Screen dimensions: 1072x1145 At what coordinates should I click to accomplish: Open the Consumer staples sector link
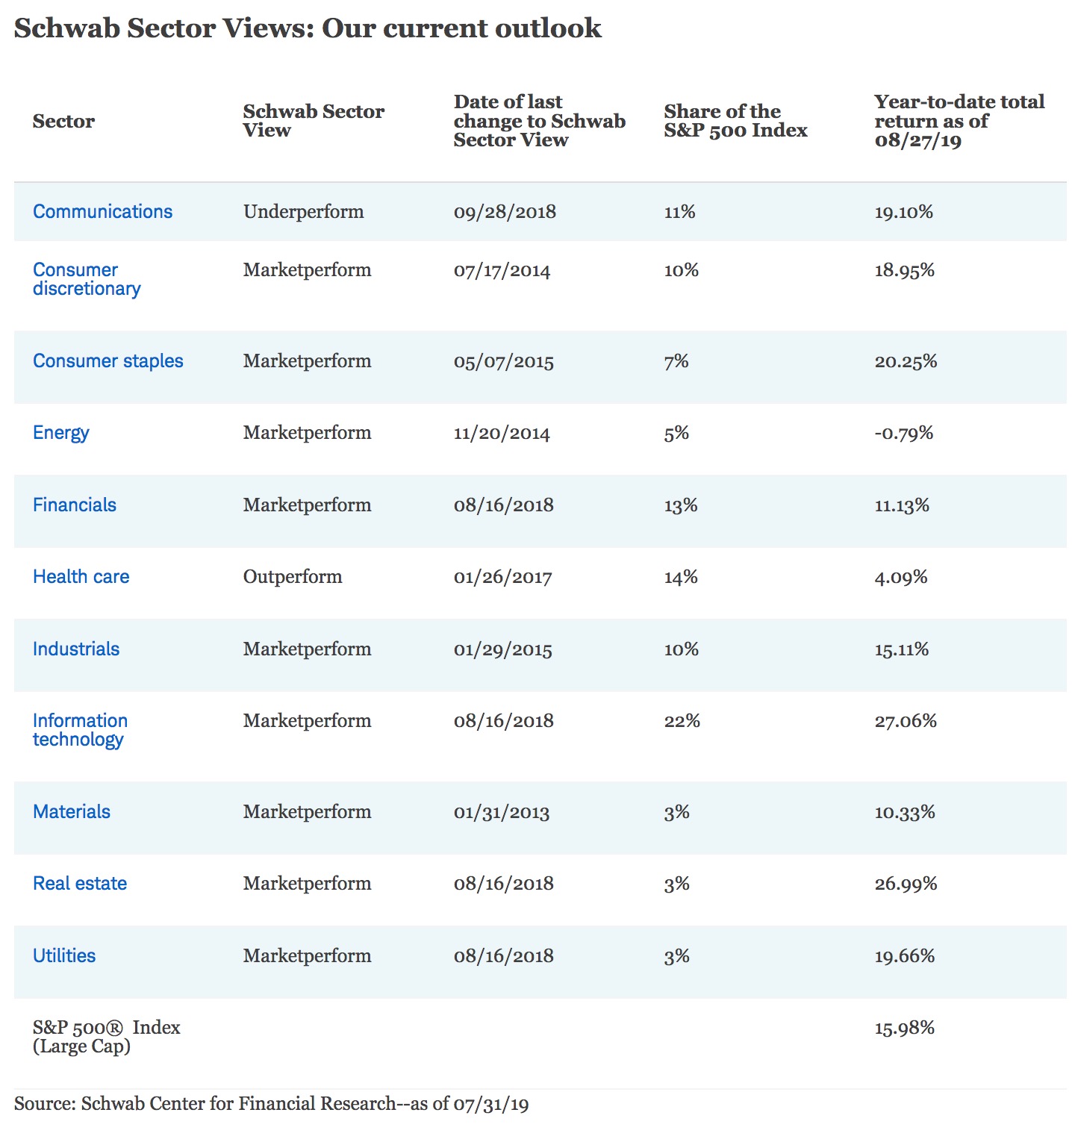click(x=108, y=361)
